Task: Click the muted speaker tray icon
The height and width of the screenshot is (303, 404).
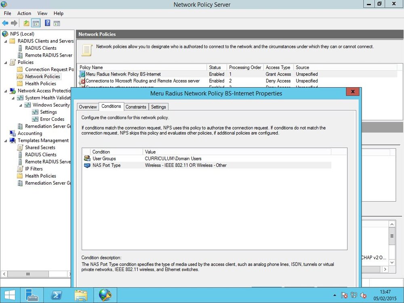Action: 363,295
